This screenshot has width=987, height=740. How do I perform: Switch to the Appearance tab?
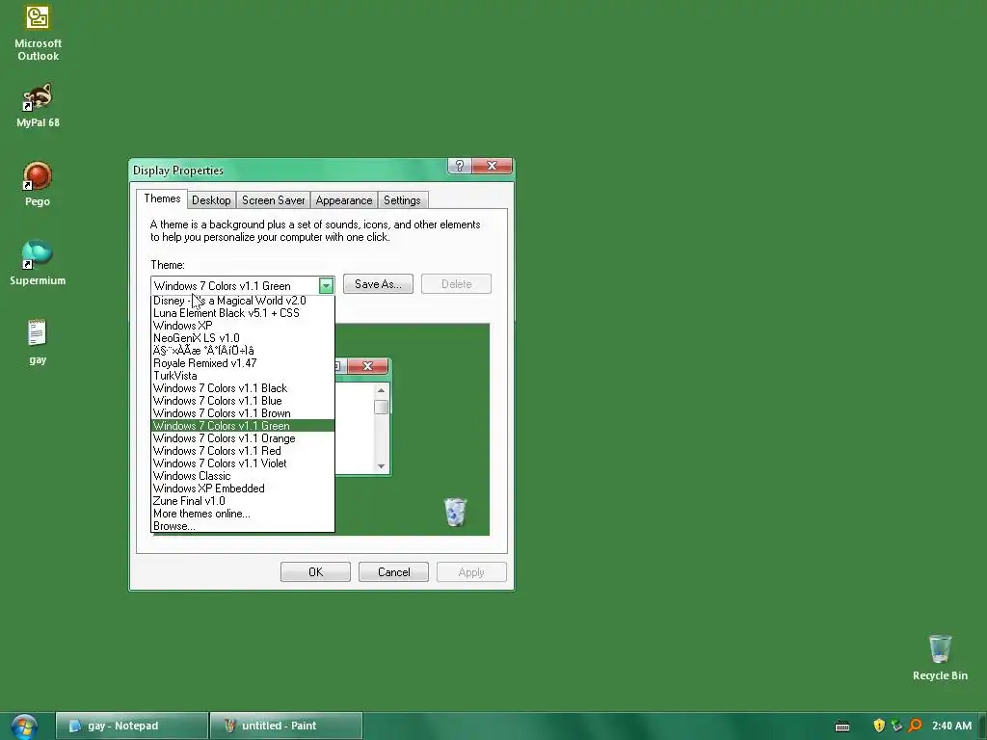coord(344,200)
